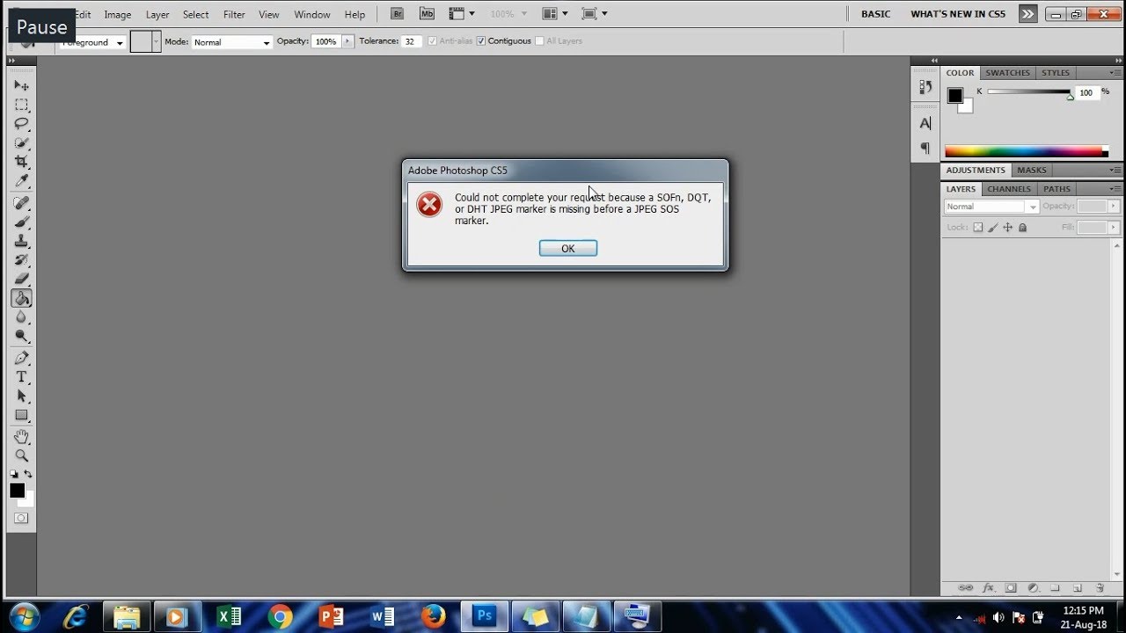Select the Eraser tool

(22, 280)
